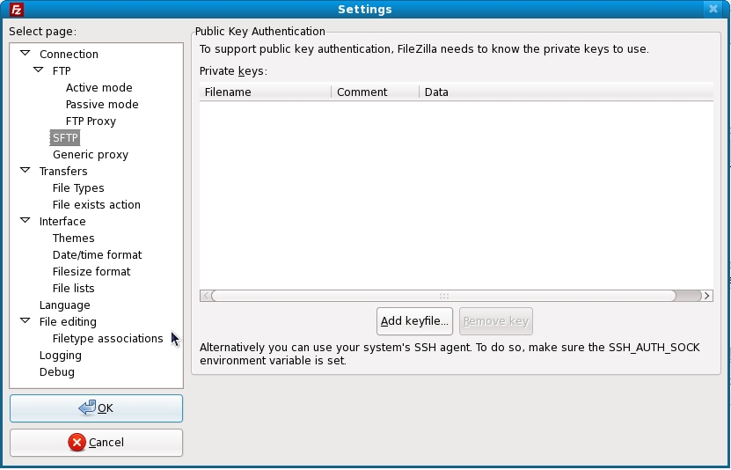
Task: Open the Filetype associations page
Action: pyautogui.click(x=107, y=339)
